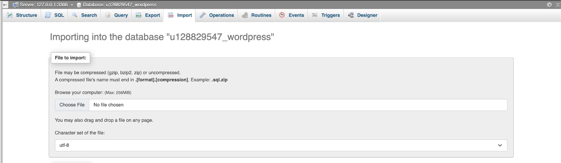Viewport: 561px width, 163px height.
Task: Click the SQL tab icon
Action: click(x=48, y=15)
